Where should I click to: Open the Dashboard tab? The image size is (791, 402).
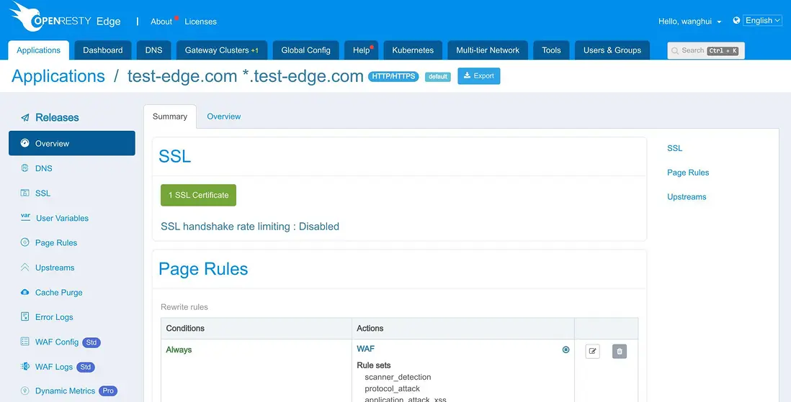point(103,50)
